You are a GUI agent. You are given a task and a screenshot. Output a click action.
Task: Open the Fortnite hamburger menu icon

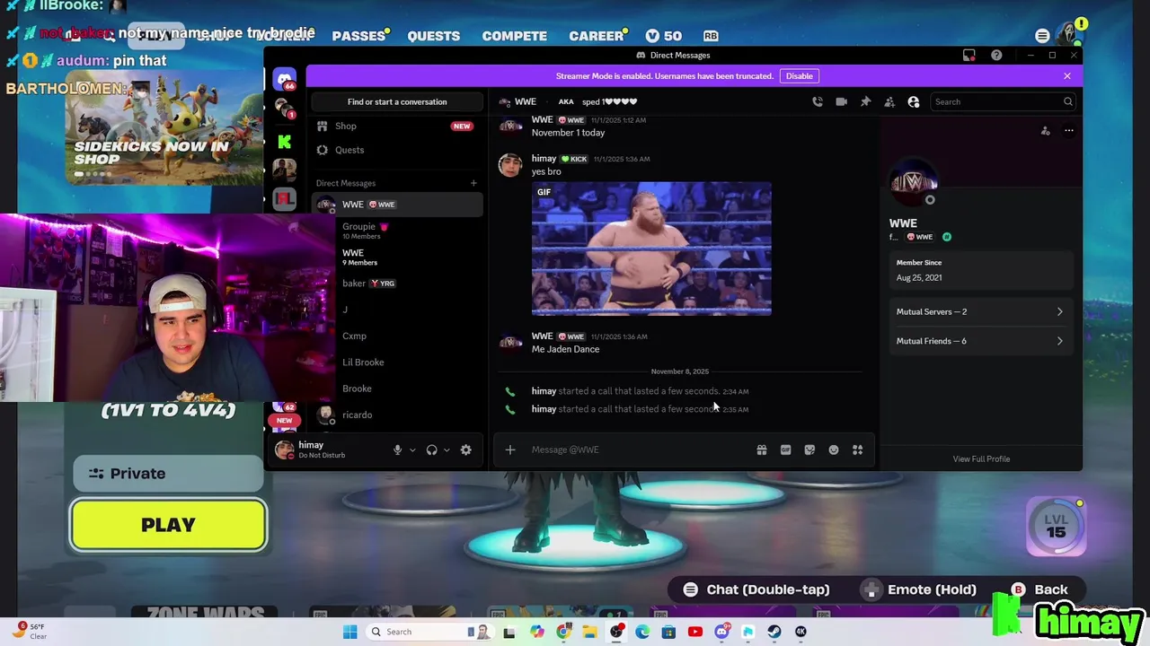pos(1042,36)
